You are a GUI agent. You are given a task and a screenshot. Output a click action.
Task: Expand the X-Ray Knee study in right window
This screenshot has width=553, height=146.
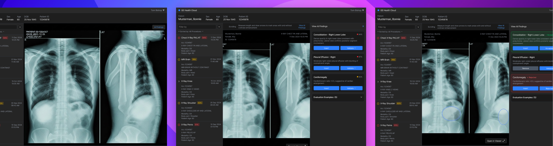pyautogui.click(x=378, y=82)
